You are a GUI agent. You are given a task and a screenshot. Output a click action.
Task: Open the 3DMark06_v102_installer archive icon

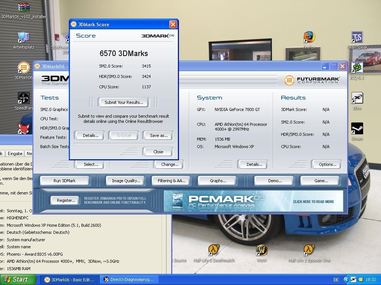[x=23, y=7]
